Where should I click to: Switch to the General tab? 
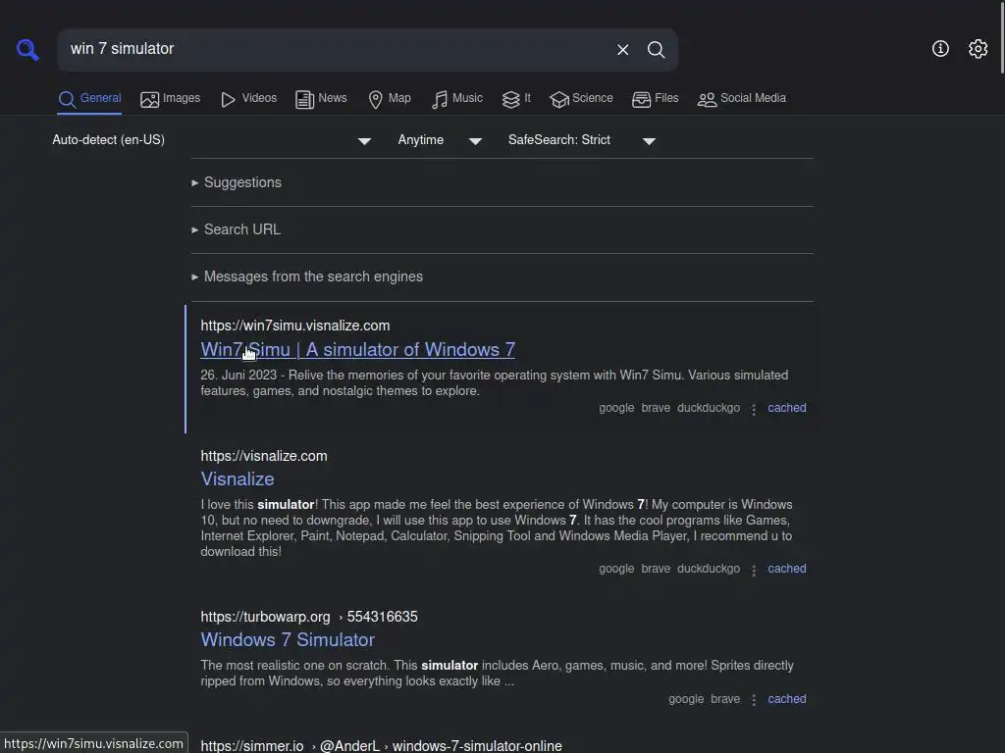[89, 99]
